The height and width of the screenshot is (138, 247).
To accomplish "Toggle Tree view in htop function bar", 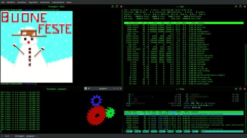I will 162,131.
